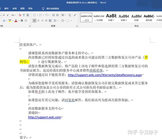Toggle Justify alignment

pyautogui.click(x=46, y=21)
